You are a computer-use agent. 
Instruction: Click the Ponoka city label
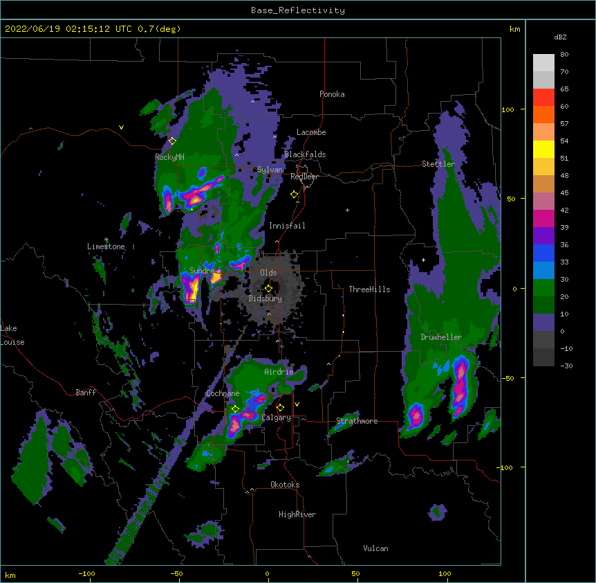332,94
